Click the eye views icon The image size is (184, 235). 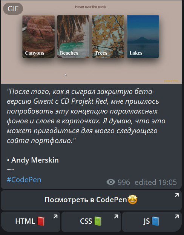tap(111, 182)
